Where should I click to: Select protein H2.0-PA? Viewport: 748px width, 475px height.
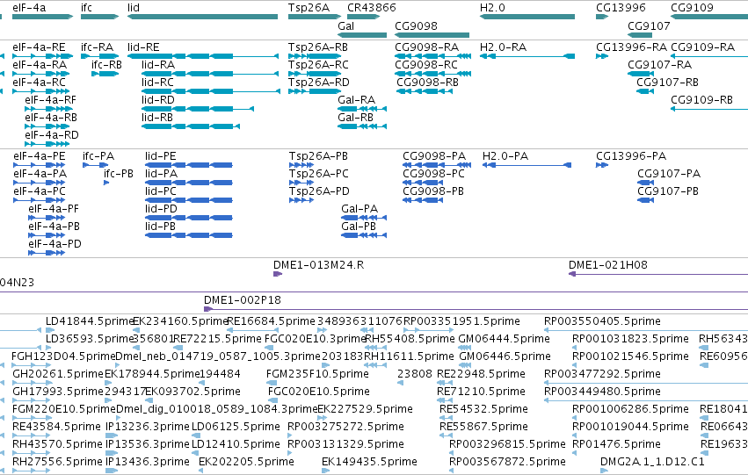click(x=527, y=165)
